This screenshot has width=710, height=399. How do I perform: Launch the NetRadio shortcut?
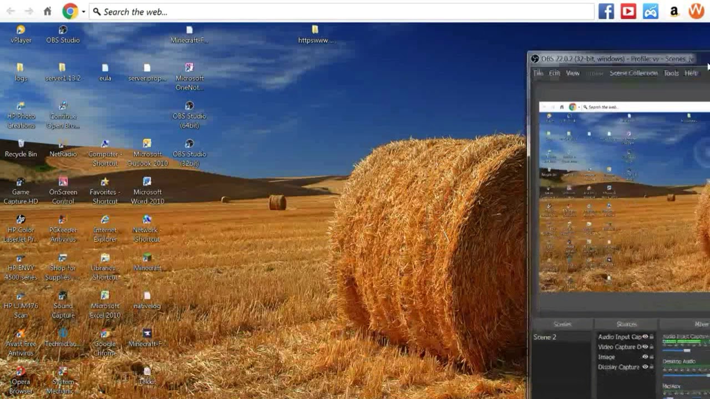pyautogui.click(x=63, y=149)
